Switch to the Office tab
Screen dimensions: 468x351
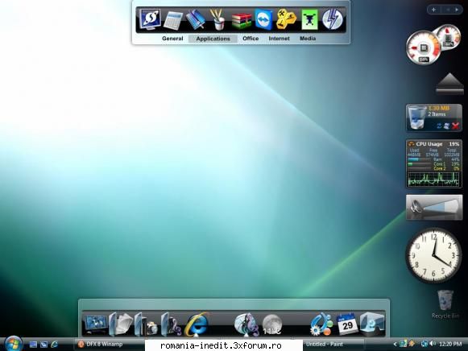tap(251, 39)
